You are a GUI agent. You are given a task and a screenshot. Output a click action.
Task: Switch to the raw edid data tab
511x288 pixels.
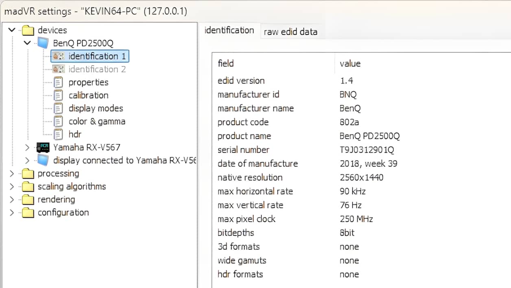(x=290, y=32)
